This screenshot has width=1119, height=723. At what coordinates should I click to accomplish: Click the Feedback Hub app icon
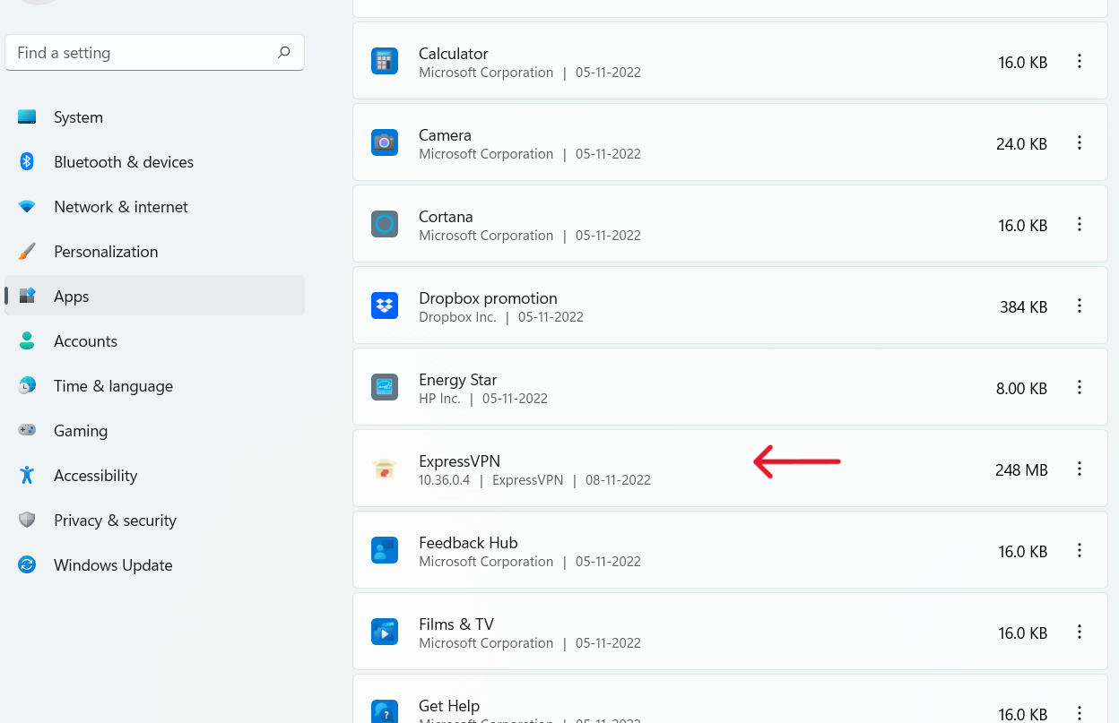coord(385,551)
